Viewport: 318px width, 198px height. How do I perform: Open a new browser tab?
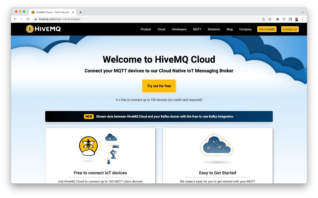click(80, 12)
